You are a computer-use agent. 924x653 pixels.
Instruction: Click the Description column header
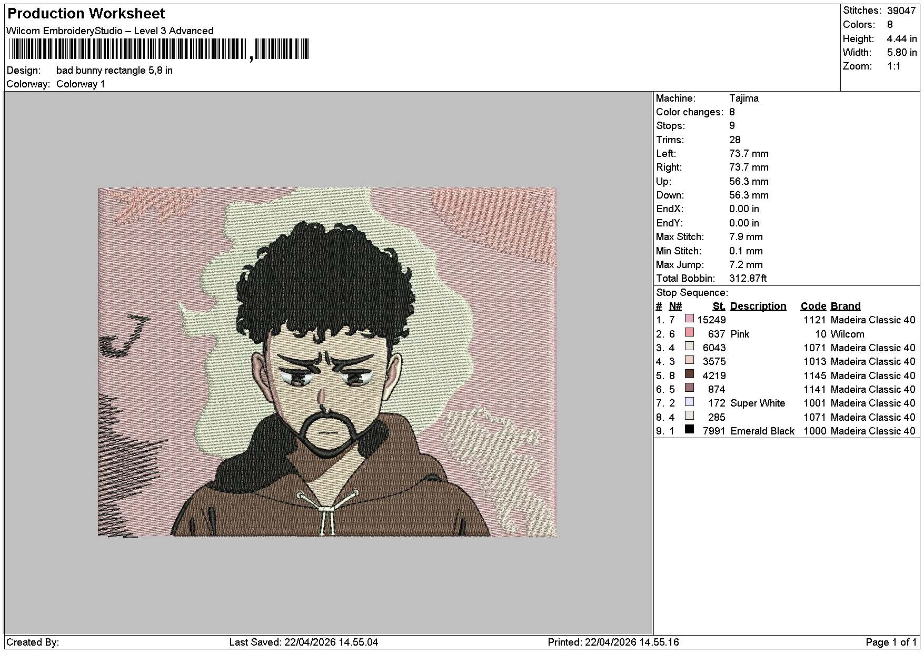click(758, 306)
